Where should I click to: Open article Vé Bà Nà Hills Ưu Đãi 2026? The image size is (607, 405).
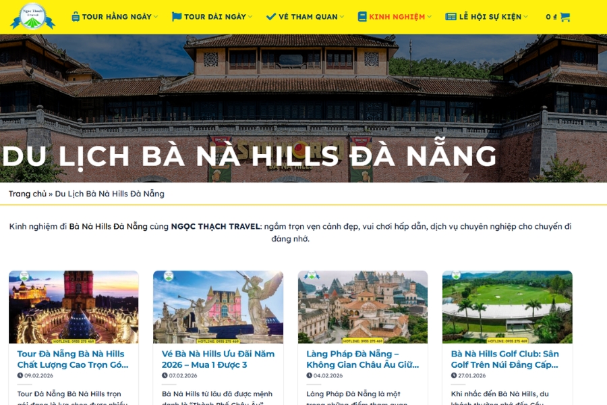218,359
